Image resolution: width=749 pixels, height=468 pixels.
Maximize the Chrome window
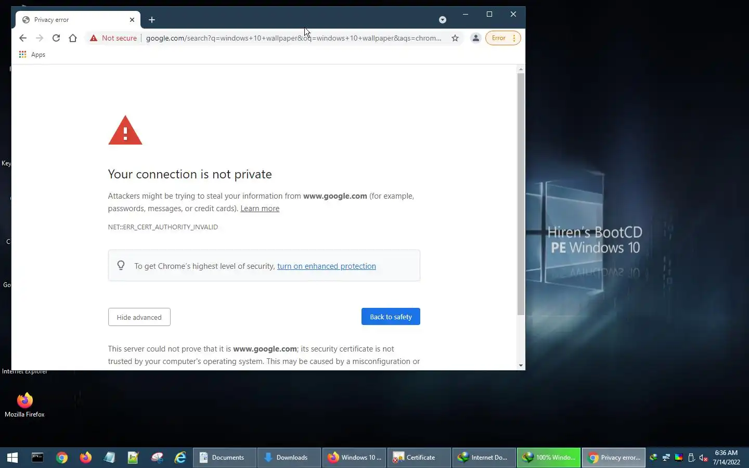[x=489, y=14]
